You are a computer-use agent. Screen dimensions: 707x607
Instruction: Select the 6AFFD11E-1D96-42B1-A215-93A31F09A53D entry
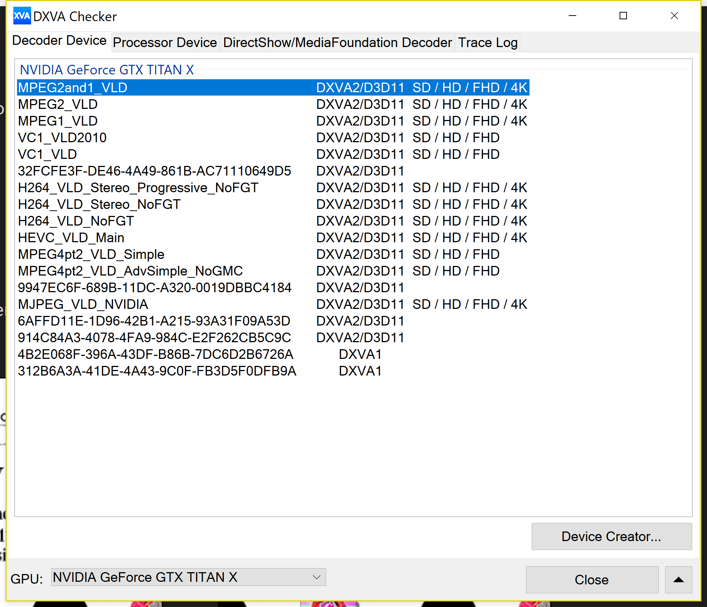[x=273, y=321]
